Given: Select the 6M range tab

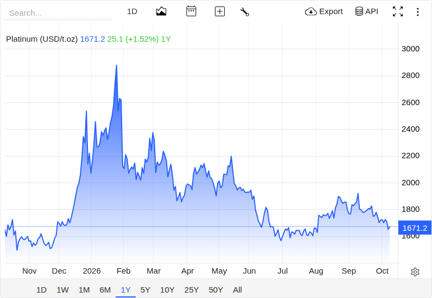Looking at the screenshot, I should [x=105, y=290].
